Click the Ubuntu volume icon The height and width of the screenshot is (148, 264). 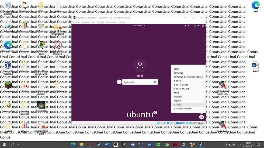tap(199, 26)
